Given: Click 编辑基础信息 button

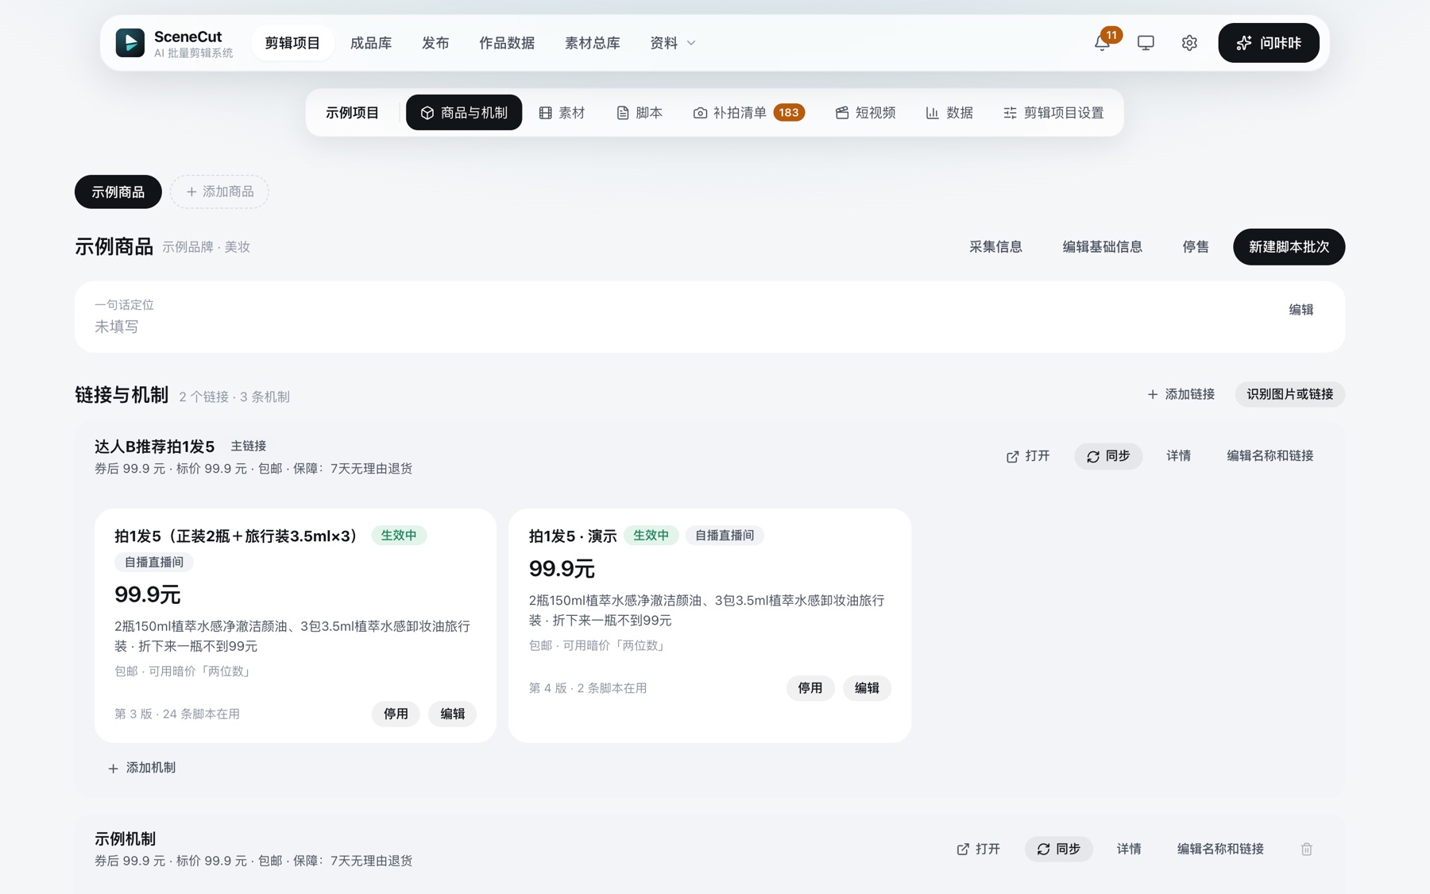Looking at the screenshot, I should click(x=1103, y=247).
